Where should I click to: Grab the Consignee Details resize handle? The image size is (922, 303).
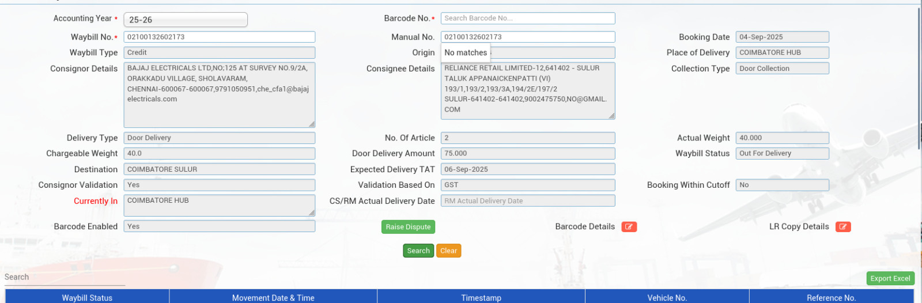point(612,116)
